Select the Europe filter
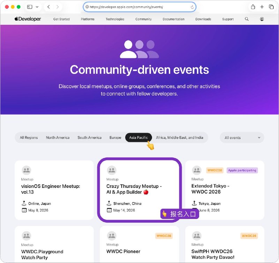The width and height of the screenshot is (279, 263). pyautogui.click(x=115, y=138)
